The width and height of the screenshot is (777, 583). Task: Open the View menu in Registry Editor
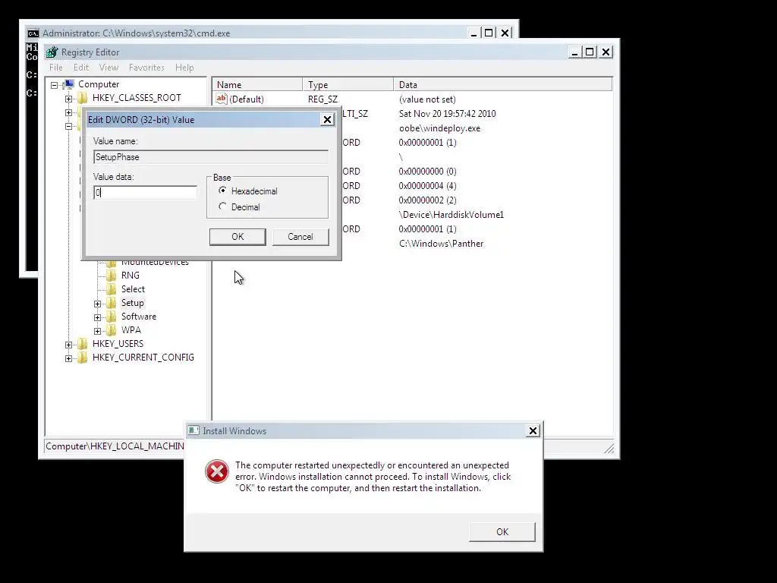click(x=109, y=68)
